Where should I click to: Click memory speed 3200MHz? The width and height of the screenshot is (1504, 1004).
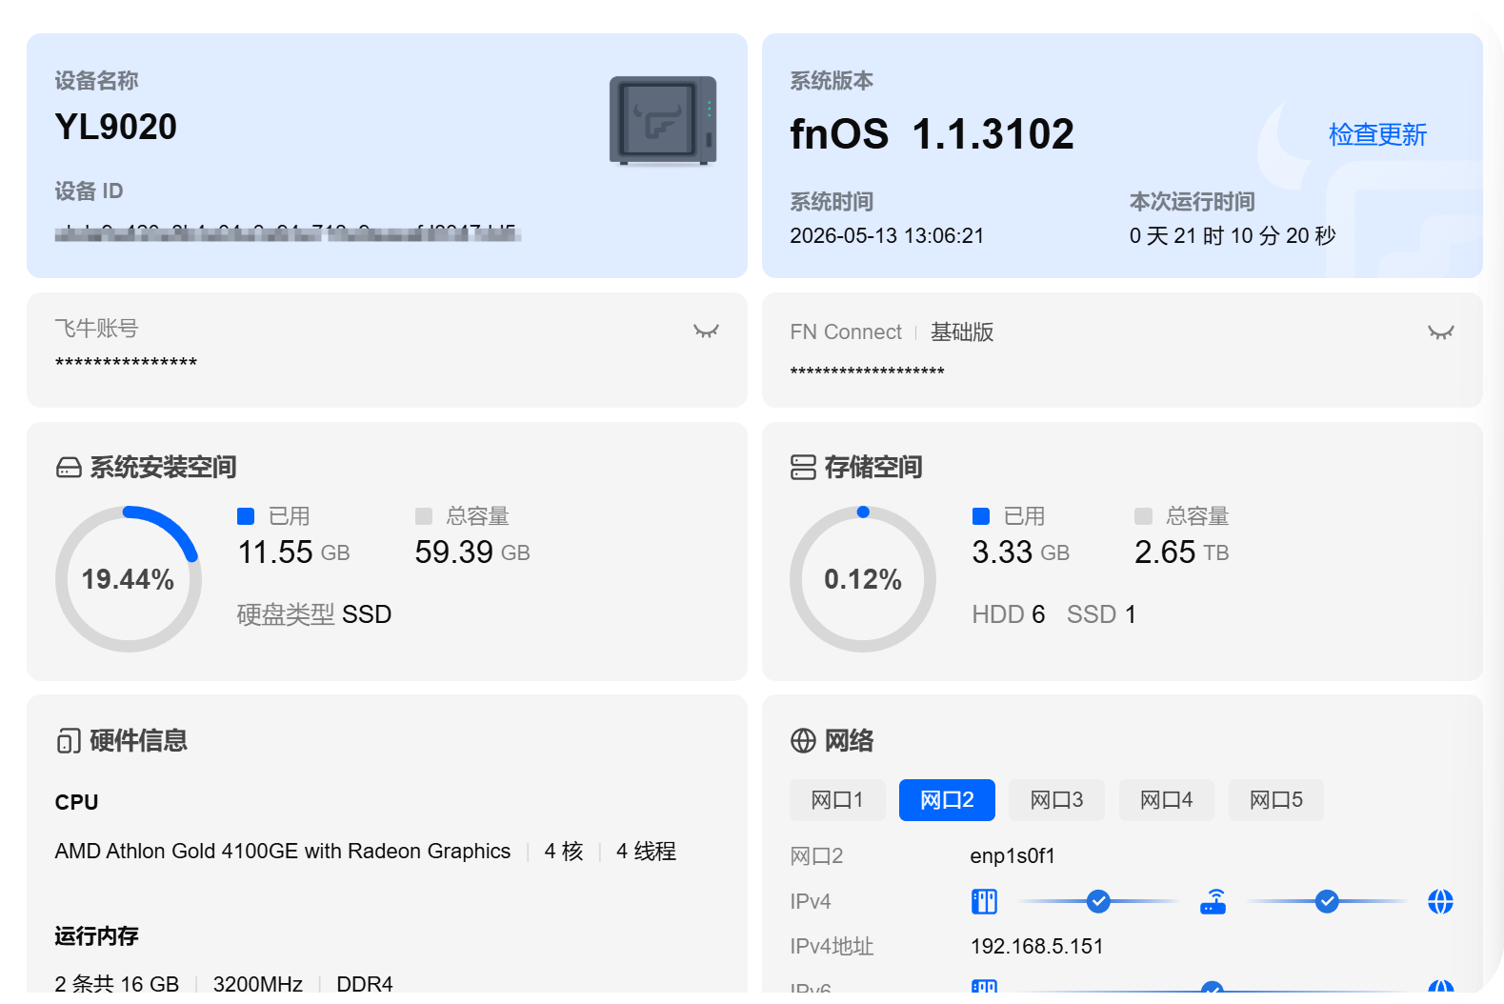point(258,984)
